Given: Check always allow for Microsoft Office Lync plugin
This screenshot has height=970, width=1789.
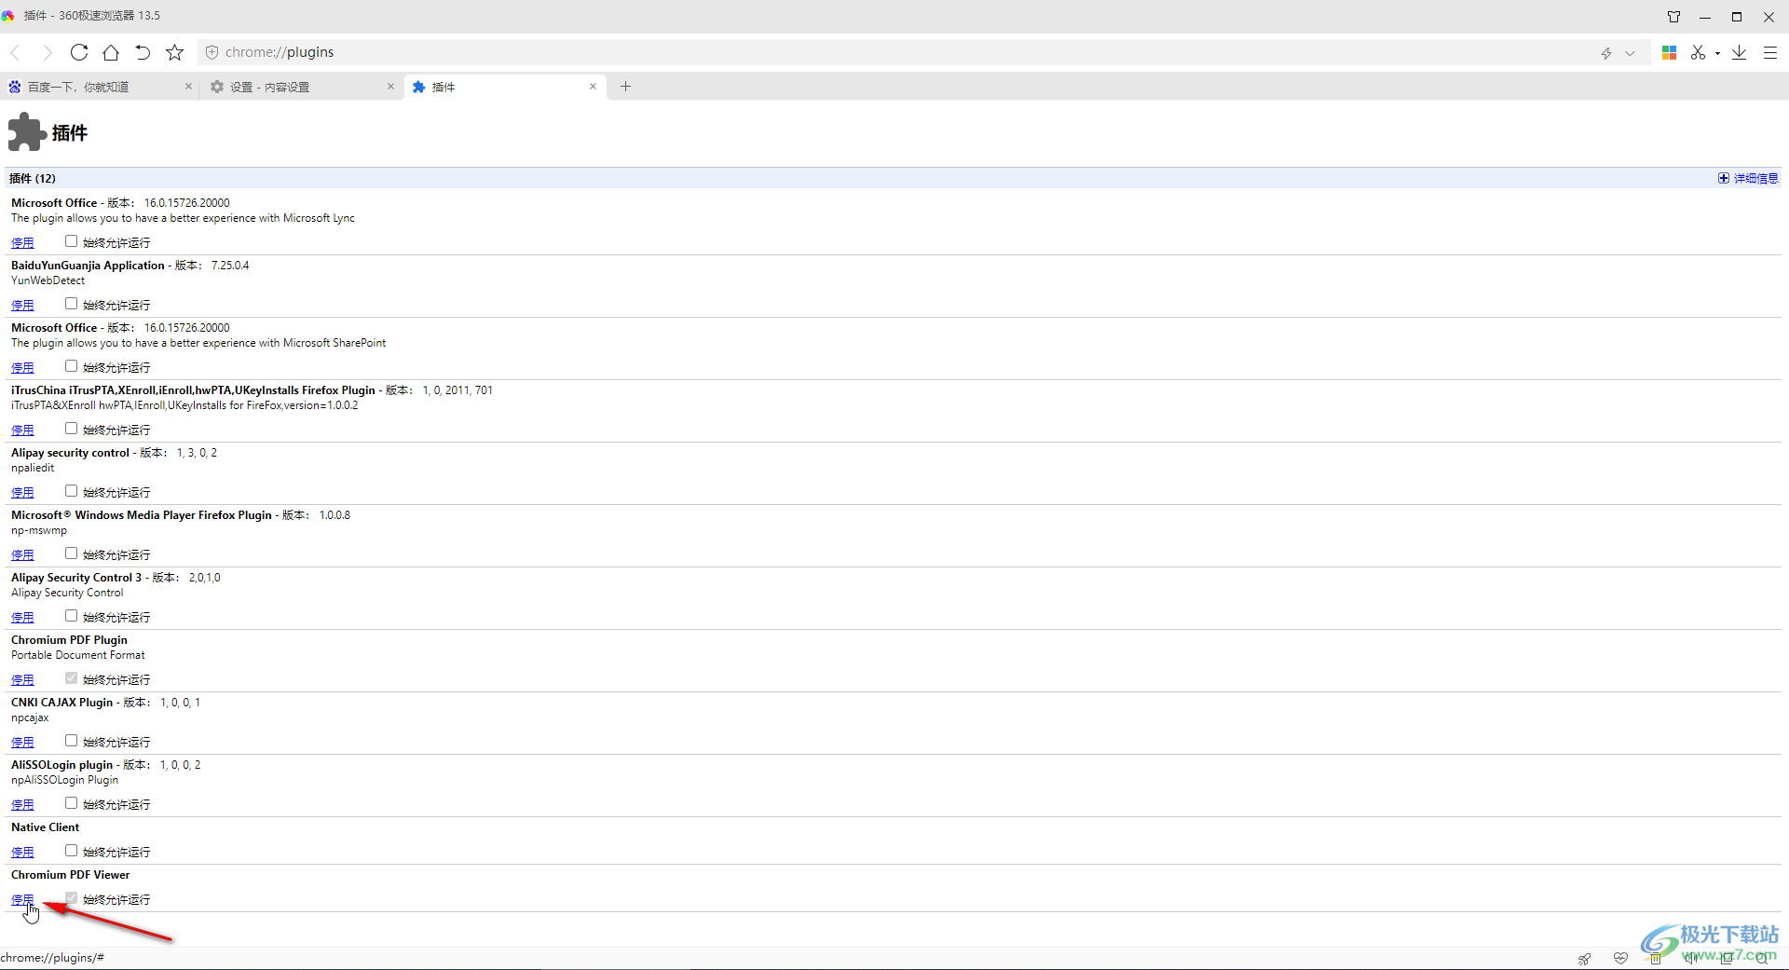Looking at the screenshot, I should pos(71,241).
